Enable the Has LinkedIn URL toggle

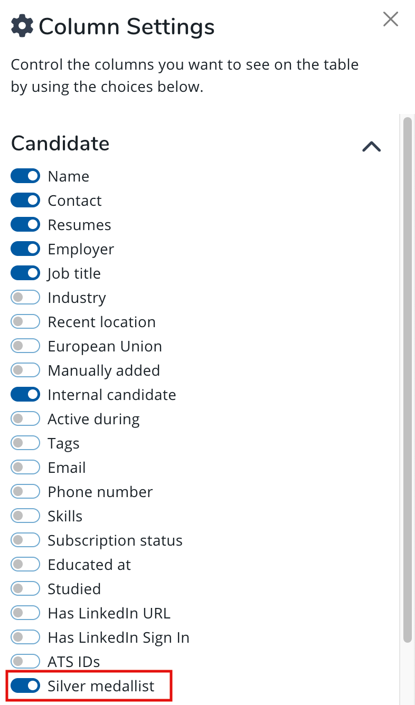point(25,613)
